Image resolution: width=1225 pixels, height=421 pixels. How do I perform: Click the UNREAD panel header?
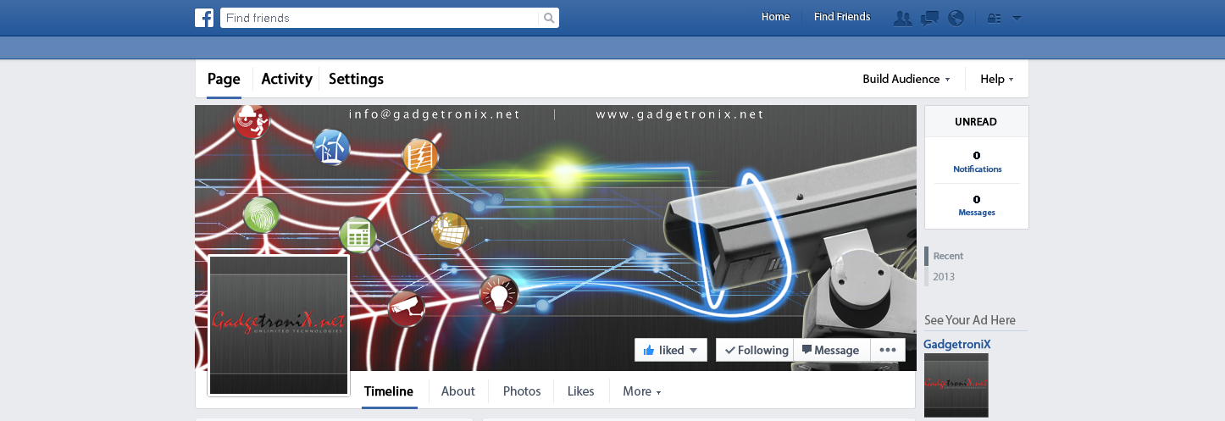coord(976,121)
